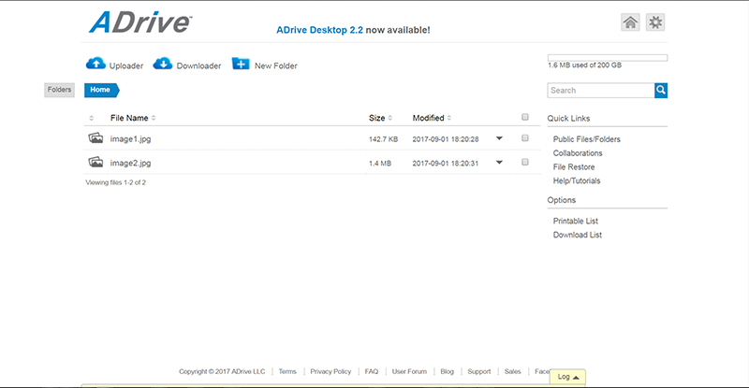Open Printable List option

click(x=575, y=221)
